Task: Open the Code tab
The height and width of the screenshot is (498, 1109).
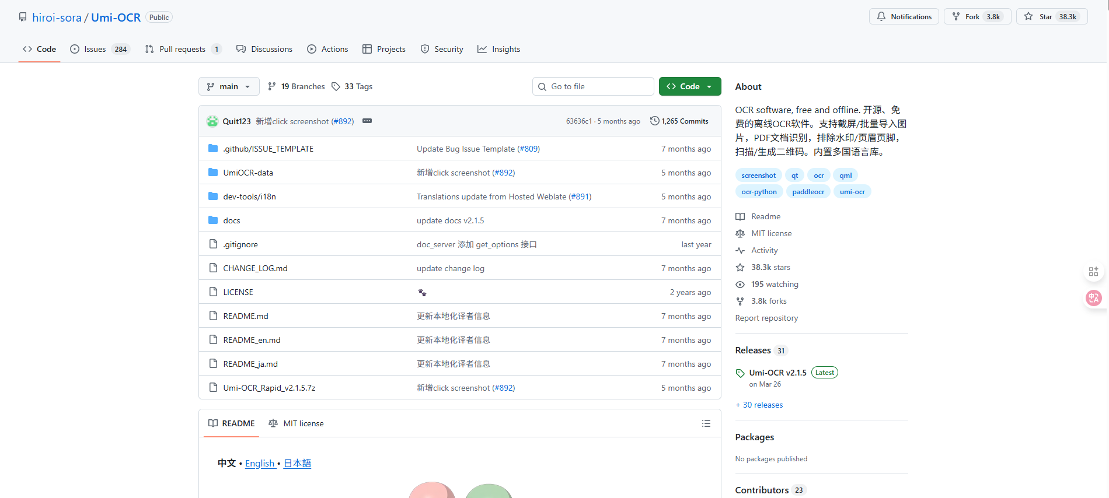Action: click(40, 49)
